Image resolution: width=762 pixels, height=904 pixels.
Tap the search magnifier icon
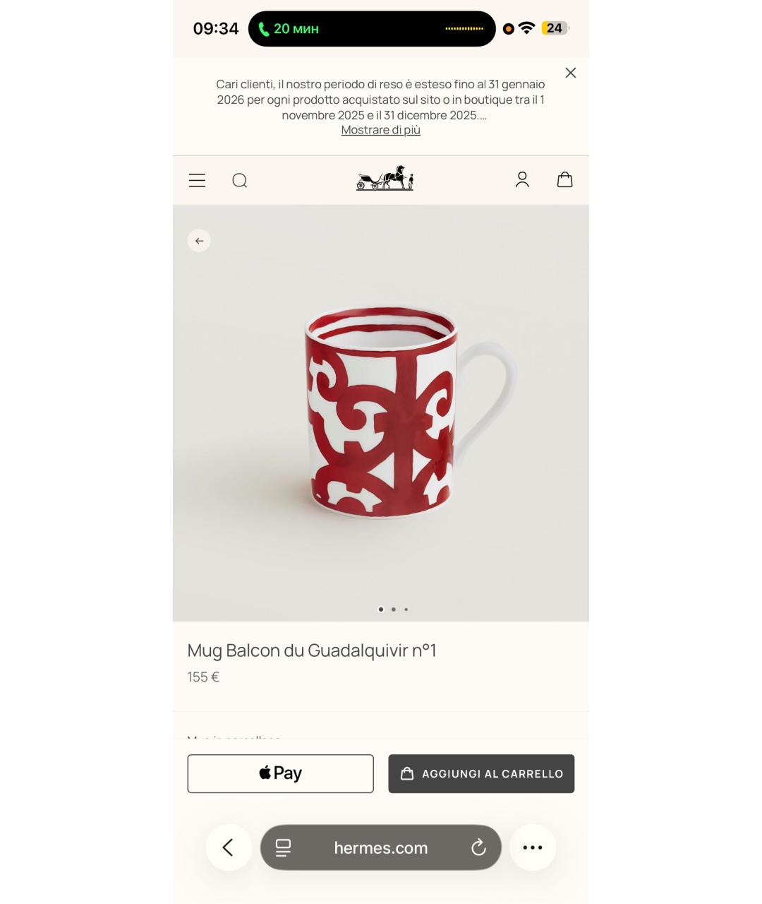[240, 181]
